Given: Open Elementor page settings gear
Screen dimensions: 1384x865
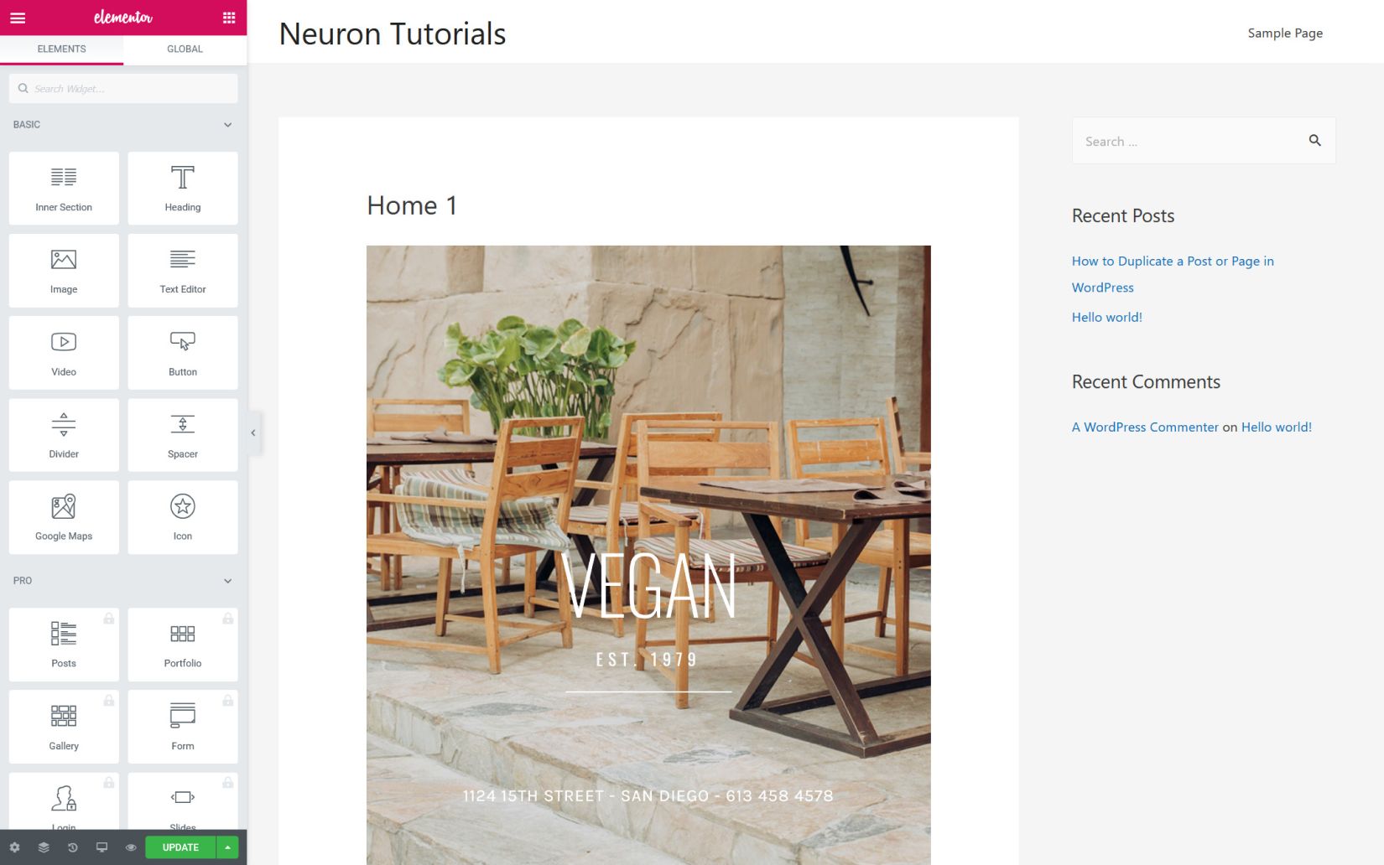Looking at the screenshot, I should click(14, 847).
